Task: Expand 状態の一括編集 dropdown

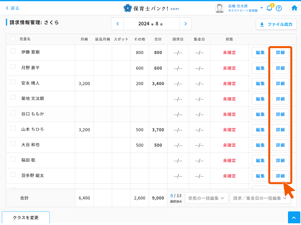Action: [206, 198]
